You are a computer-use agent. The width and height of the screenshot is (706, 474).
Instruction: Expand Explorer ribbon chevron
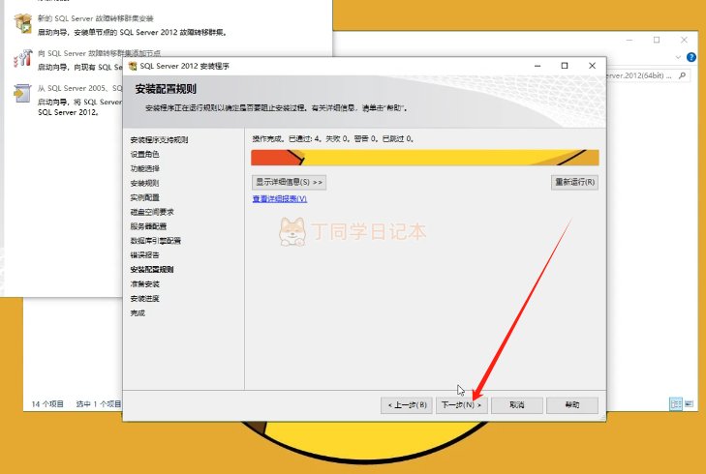(x=678, y=57)
